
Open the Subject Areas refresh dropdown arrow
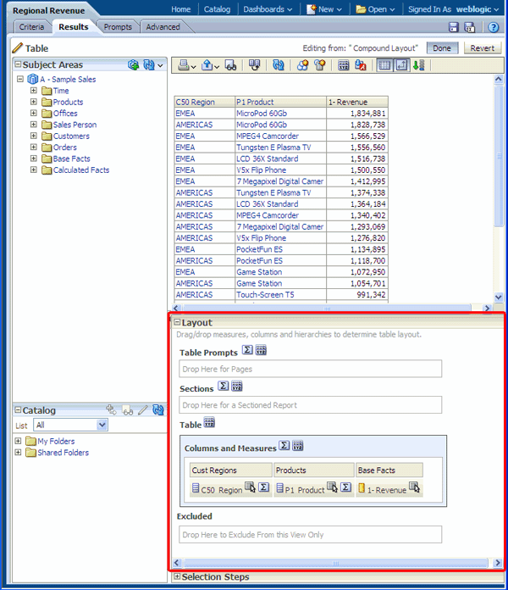point(160,65)
